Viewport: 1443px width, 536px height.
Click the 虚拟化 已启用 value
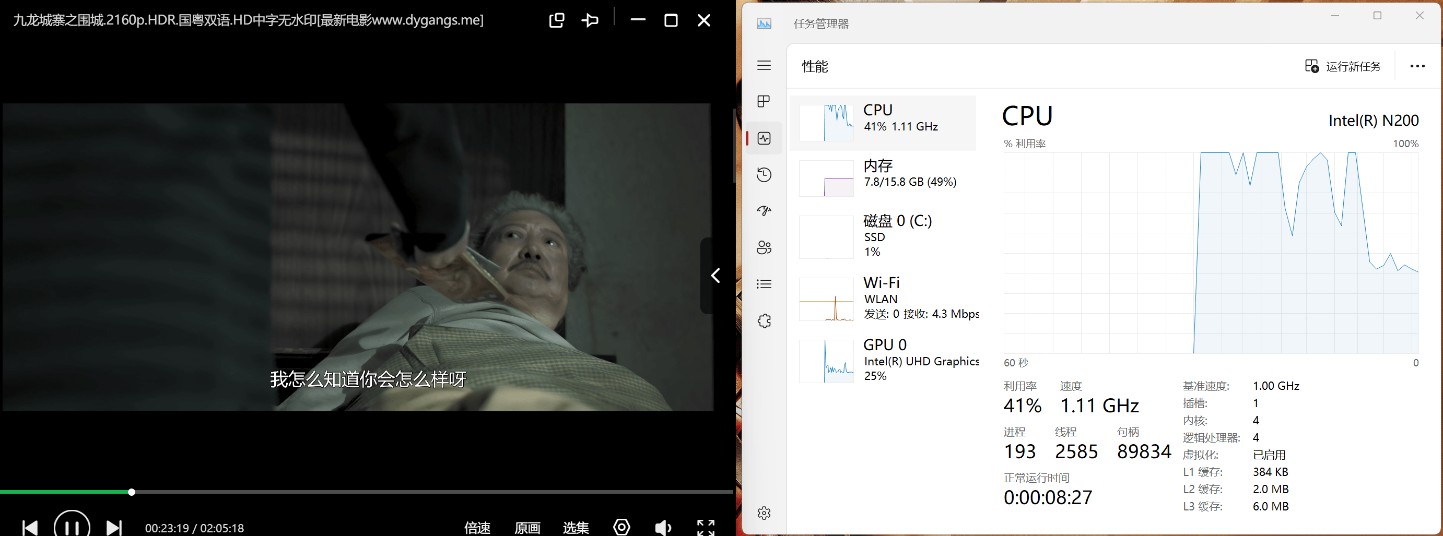pyautogui.click(x=1269, y=455)
